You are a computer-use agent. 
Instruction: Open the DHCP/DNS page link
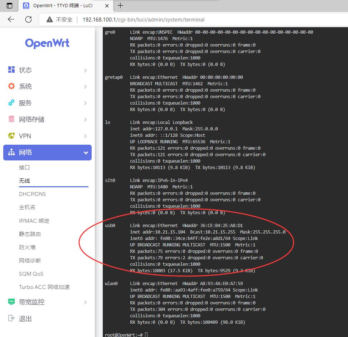pyautogui.click(x=32, y=194)
